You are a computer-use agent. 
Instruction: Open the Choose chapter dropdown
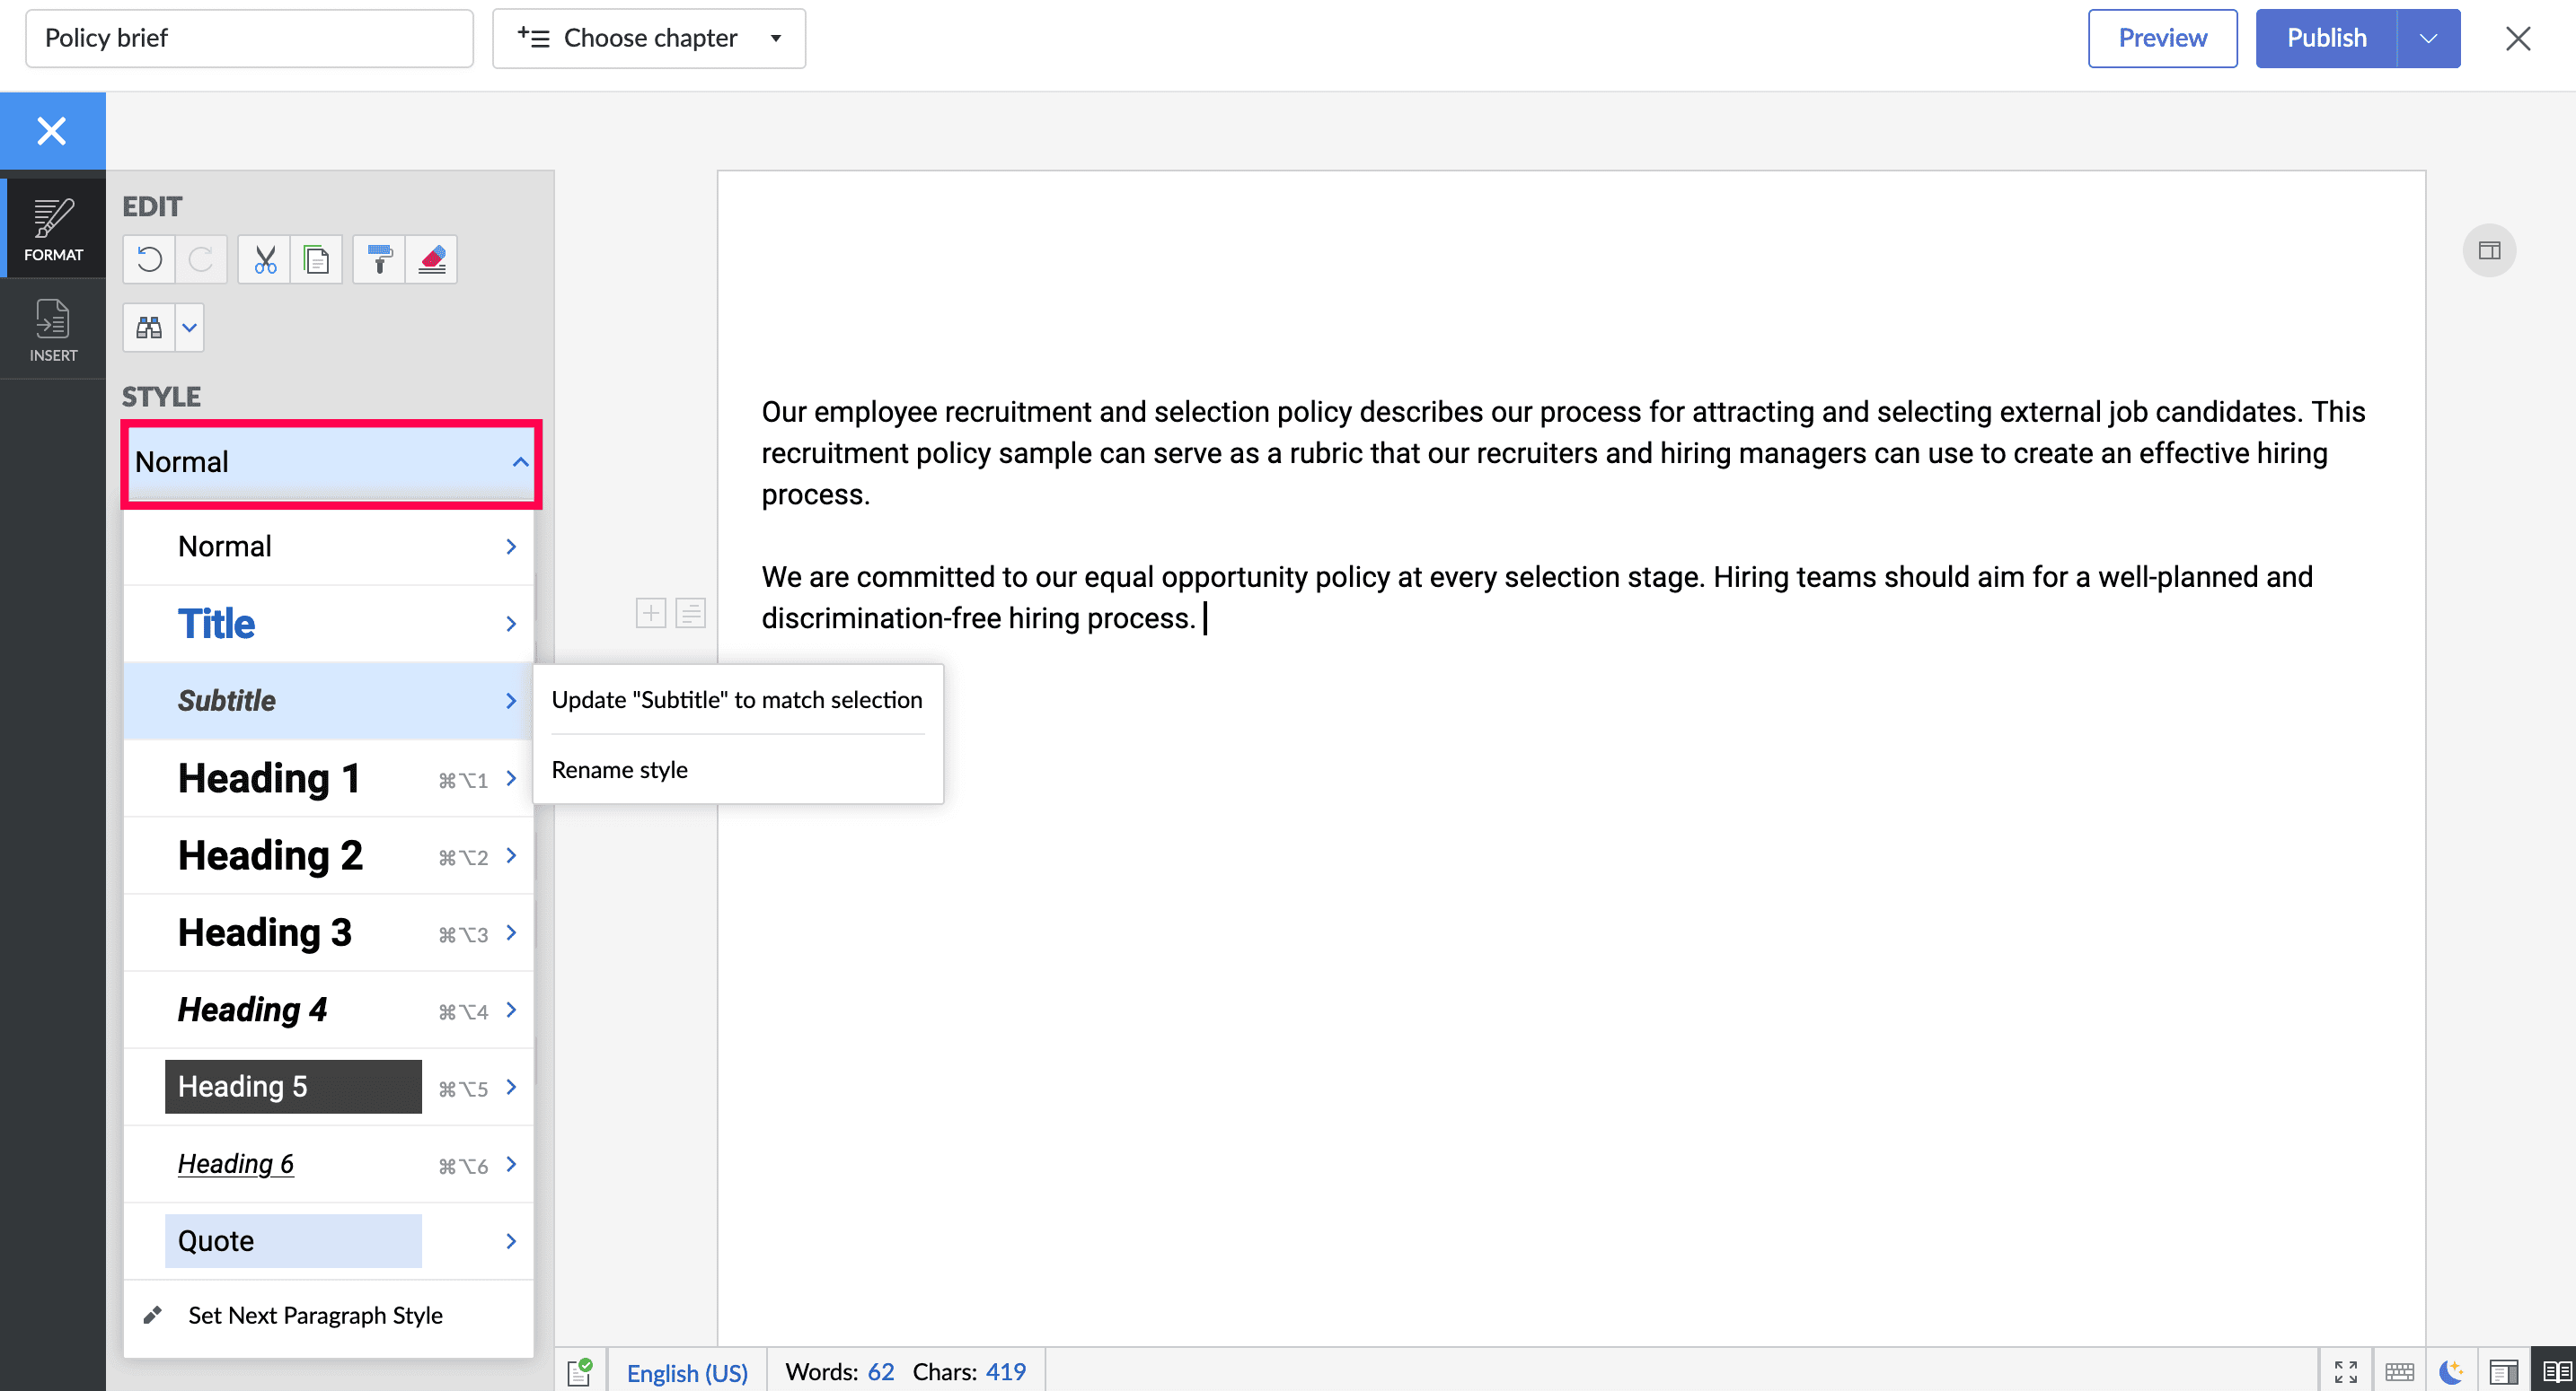649,38
